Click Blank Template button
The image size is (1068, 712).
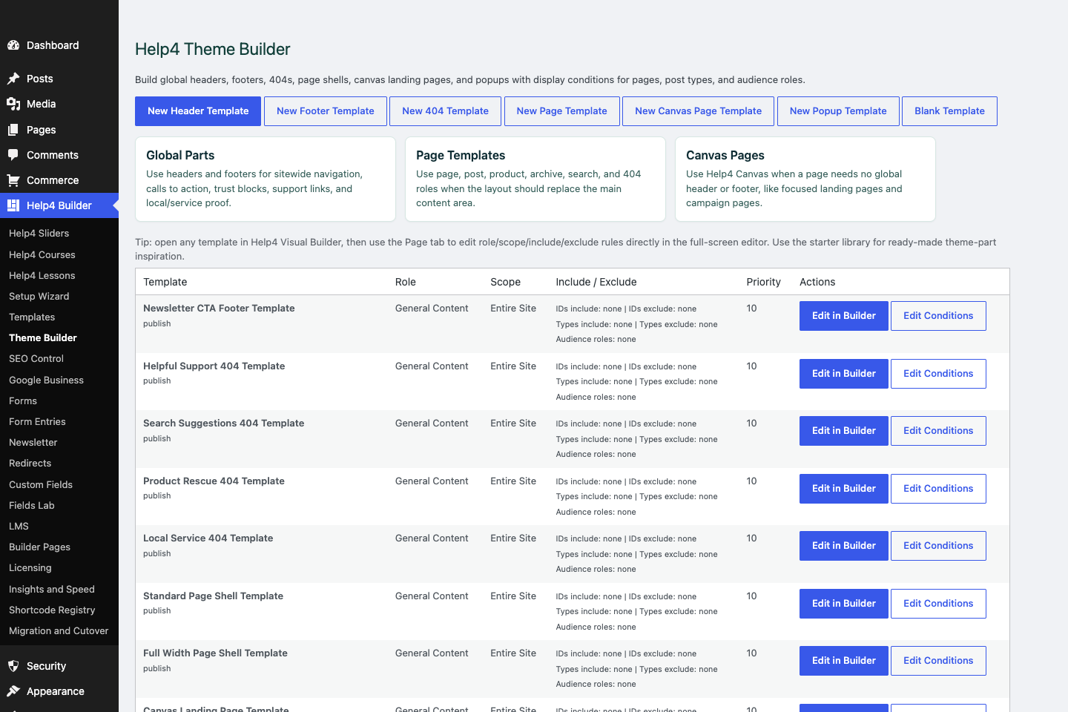coord(949,111)
